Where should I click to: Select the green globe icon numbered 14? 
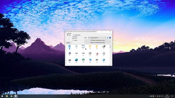coord(83,60)
